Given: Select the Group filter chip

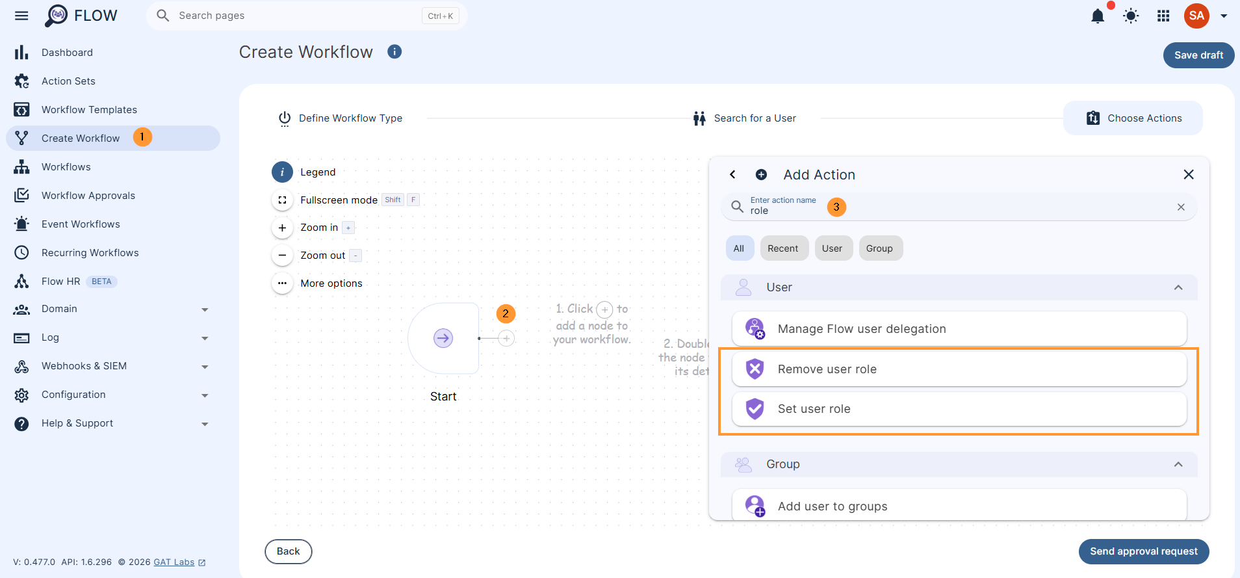Looking at the screenshot, I should coord(879,248).
